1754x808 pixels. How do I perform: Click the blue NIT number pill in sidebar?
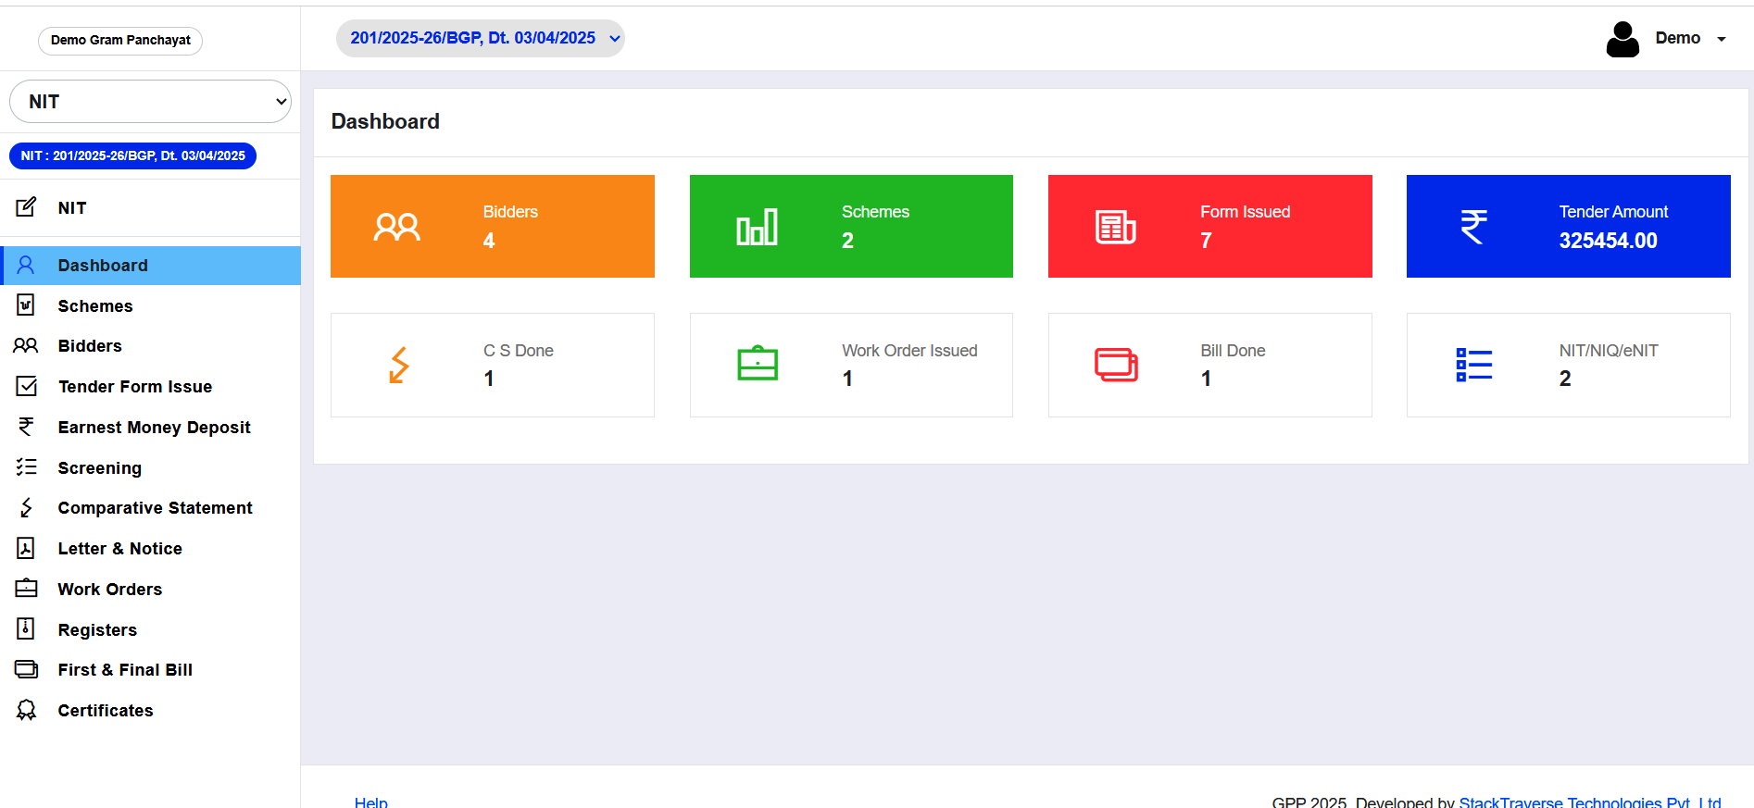pyautogui.click(x=132, y=155)
